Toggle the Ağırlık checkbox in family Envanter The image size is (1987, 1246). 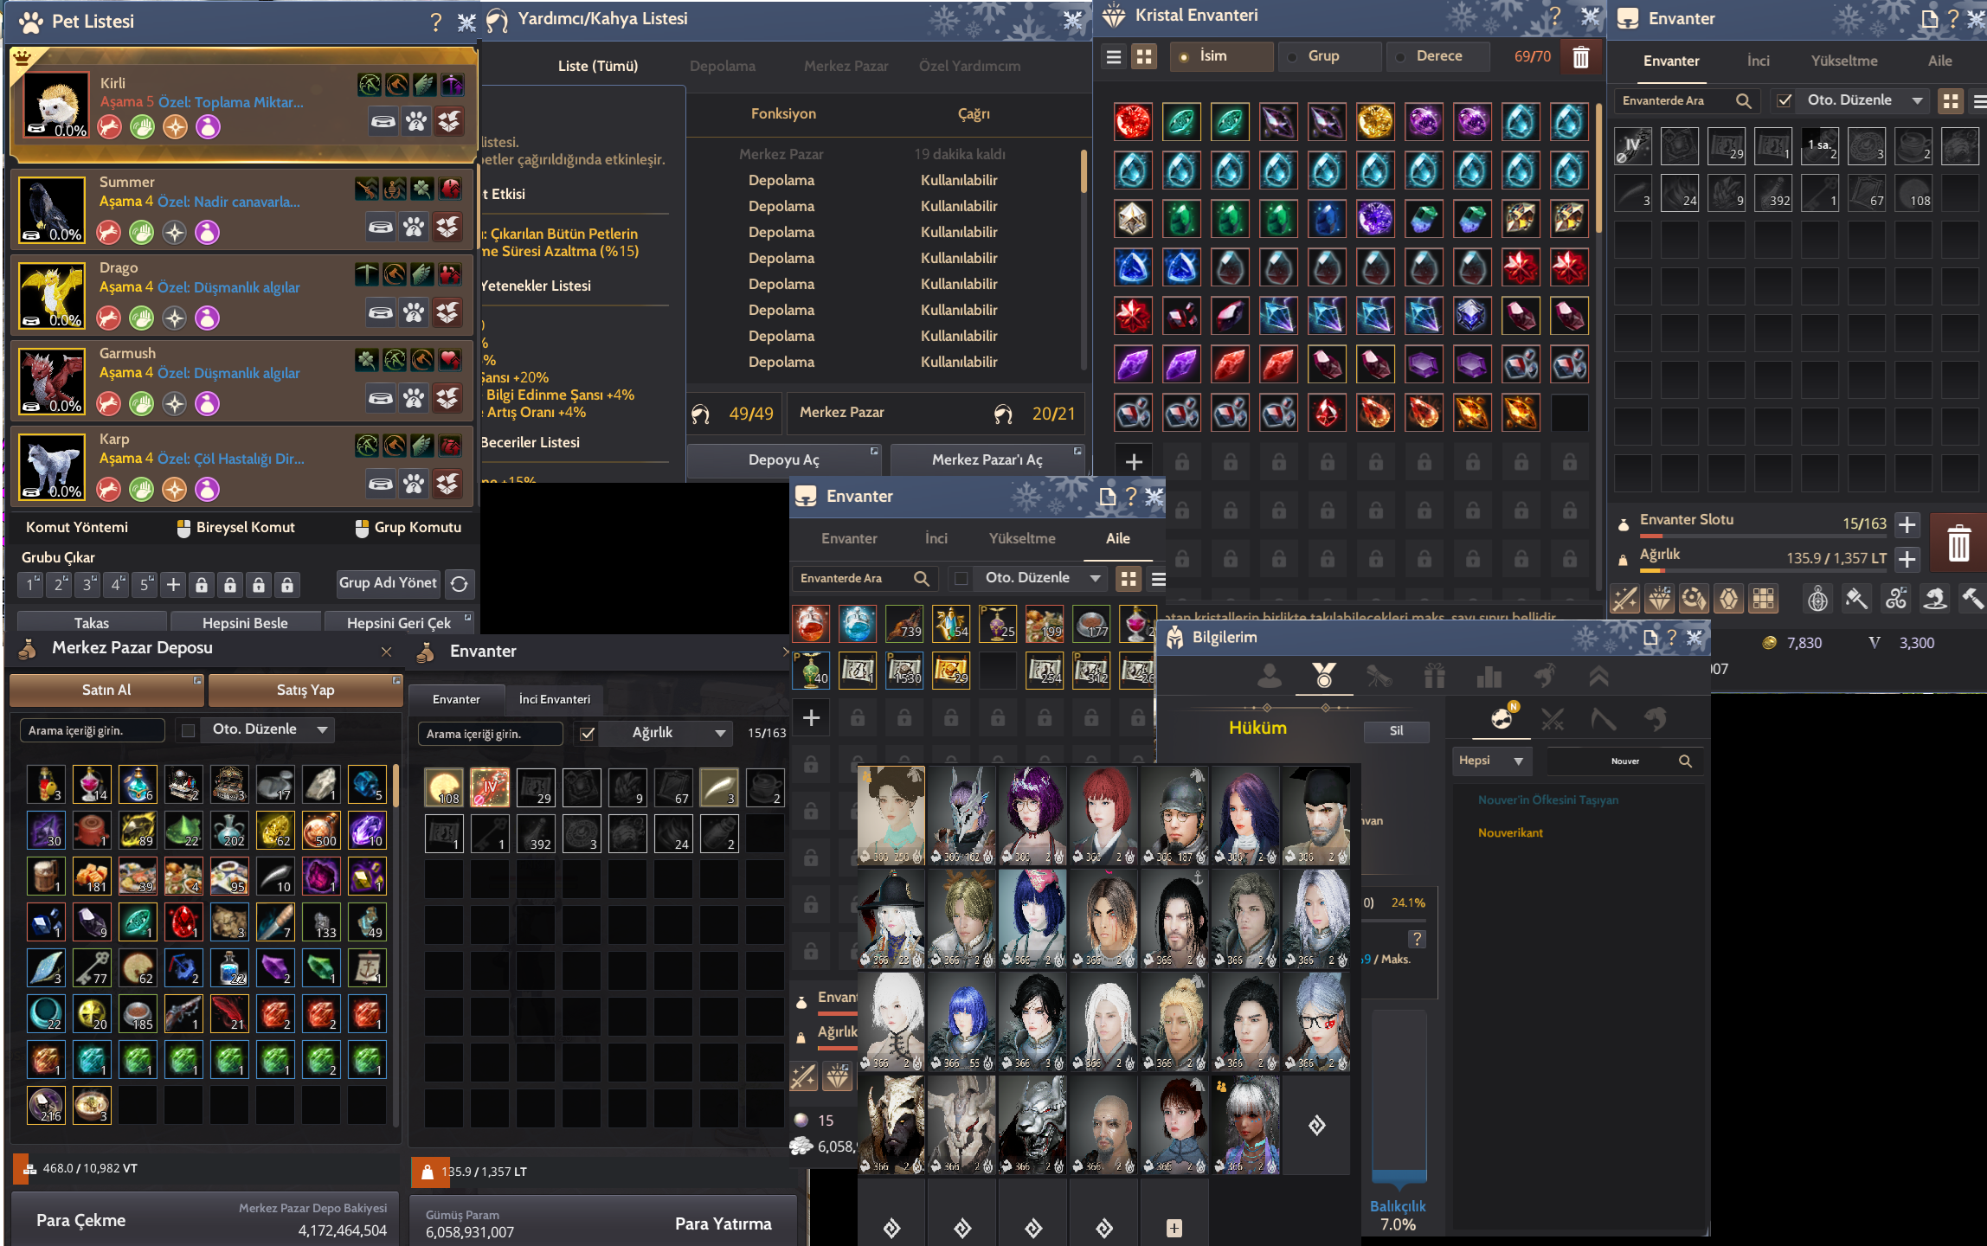[x=588, y=733]
